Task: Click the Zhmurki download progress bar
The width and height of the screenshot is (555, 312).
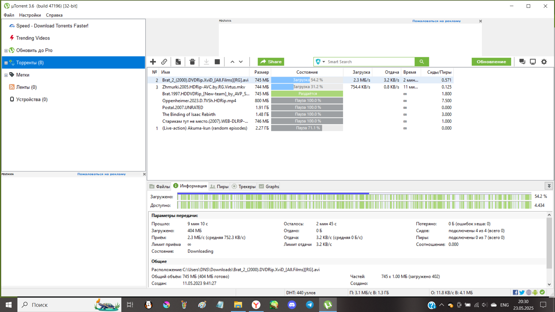Action: (307, 87)
